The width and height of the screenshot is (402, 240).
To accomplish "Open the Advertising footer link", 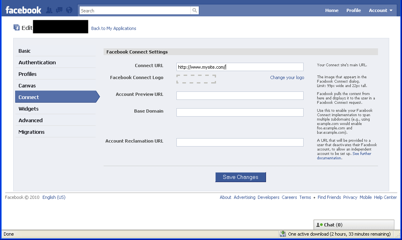I will tap(244, 197).
